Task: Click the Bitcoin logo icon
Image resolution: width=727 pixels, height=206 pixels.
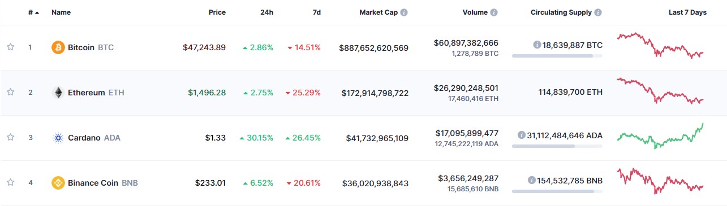Action: click(58, 47)
